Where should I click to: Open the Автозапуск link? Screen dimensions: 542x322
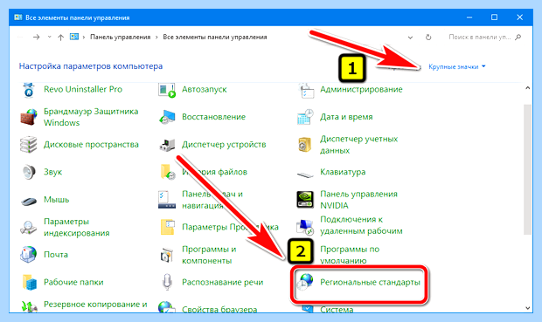[205, 89]
